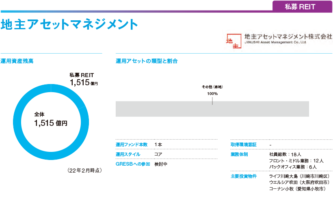
Task: Click ウエルシア吹田（大阪府吹田市） entry
Action: click(300, 182)
